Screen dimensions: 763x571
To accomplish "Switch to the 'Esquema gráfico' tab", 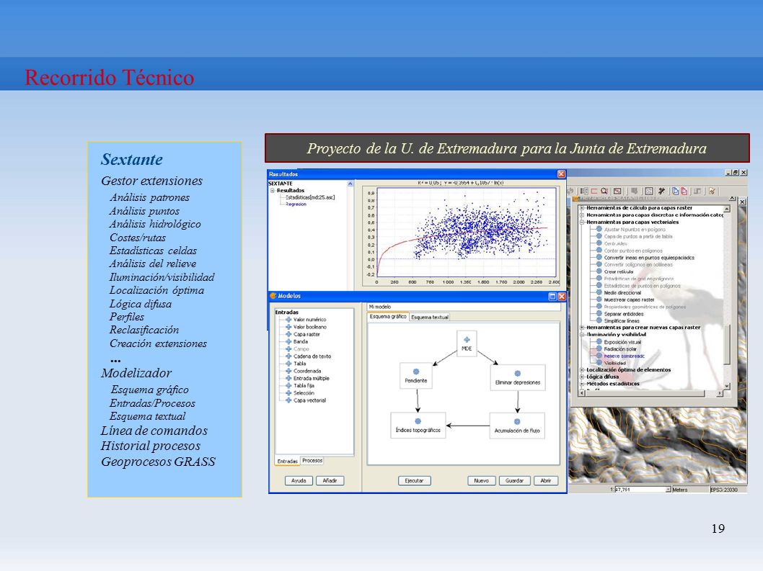I will point(388,316).
